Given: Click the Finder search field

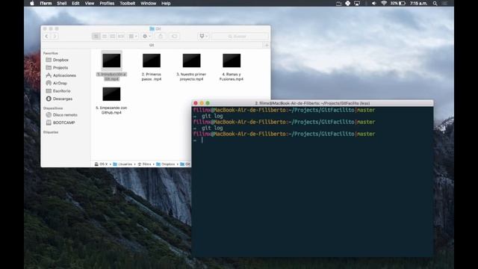Looking at the screenshot, I should [240, 37].
